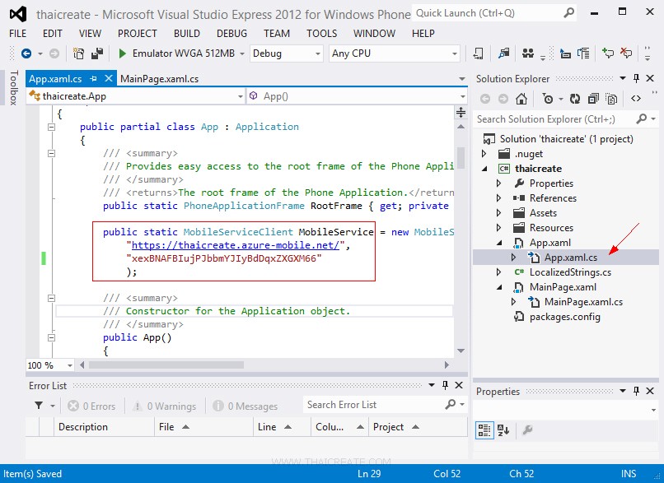Click Refresh icon in Solution Explorer toolbar
Image resolution: width=664 pixels, height=483 pixels.
[x=575, y=99]
